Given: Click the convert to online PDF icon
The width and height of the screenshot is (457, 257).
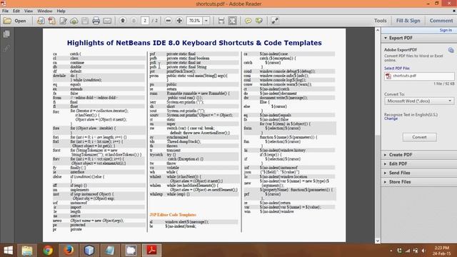Looking at the screenshot, I should 41,21.
